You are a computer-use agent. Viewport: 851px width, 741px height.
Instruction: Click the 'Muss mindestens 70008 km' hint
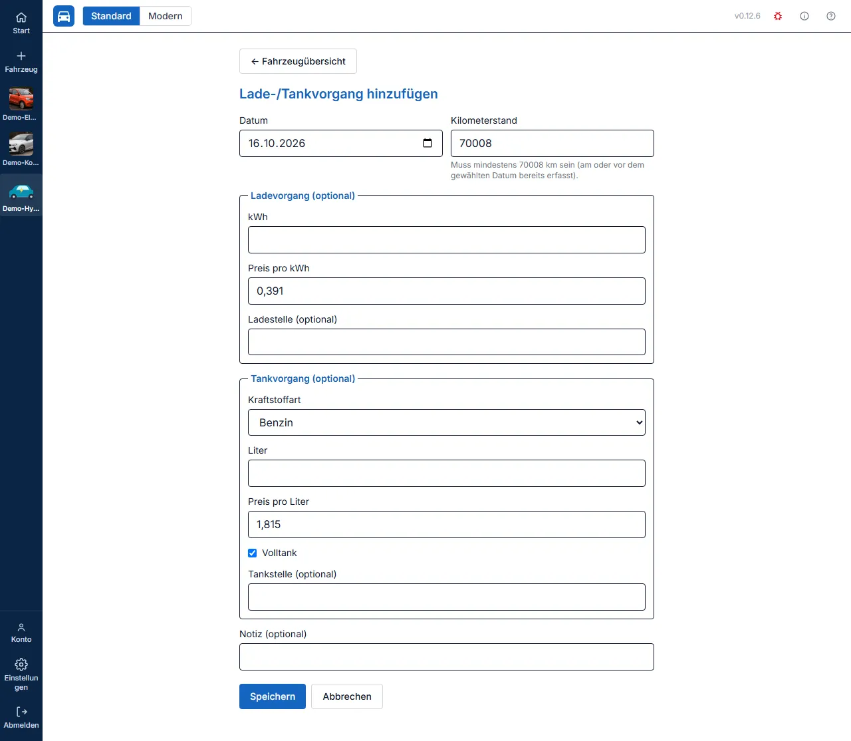[x=547, y=170]
